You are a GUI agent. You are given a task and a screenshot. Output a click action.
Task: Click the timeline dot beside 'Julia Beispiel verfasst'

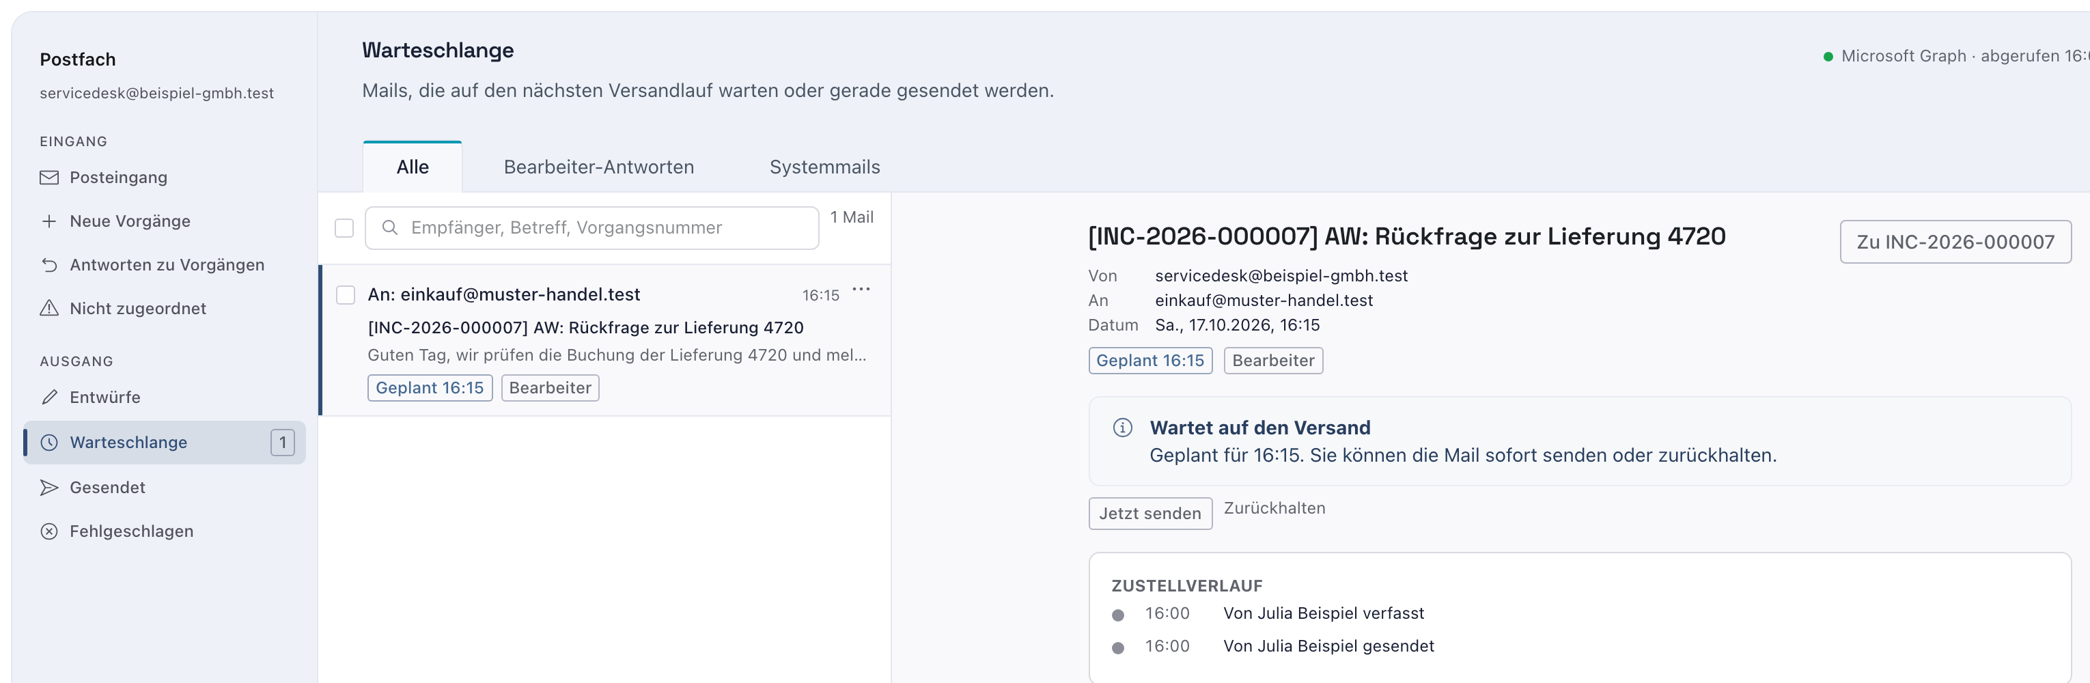(1118, 615)
